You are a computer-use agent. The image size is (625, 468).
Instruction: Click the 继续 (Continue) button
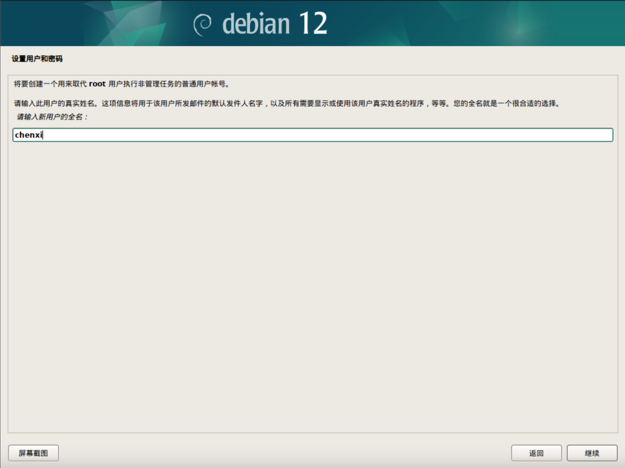pos(592,453)
